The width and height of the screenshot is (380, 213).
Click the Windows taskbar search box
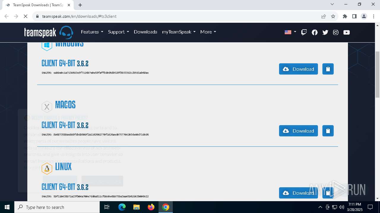click(x=57, y=207)
